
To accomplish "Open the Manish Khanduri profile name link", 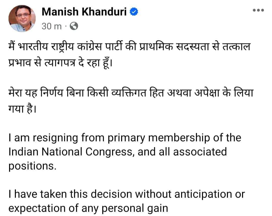I will (84, 12).
